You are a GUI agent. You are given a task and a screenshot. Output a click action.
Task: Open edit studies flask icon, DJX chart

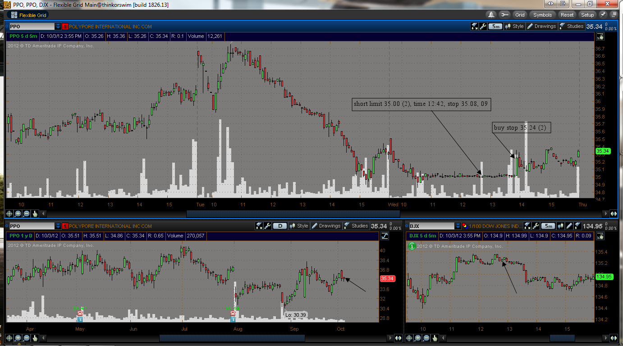click(x=527, y=226)
